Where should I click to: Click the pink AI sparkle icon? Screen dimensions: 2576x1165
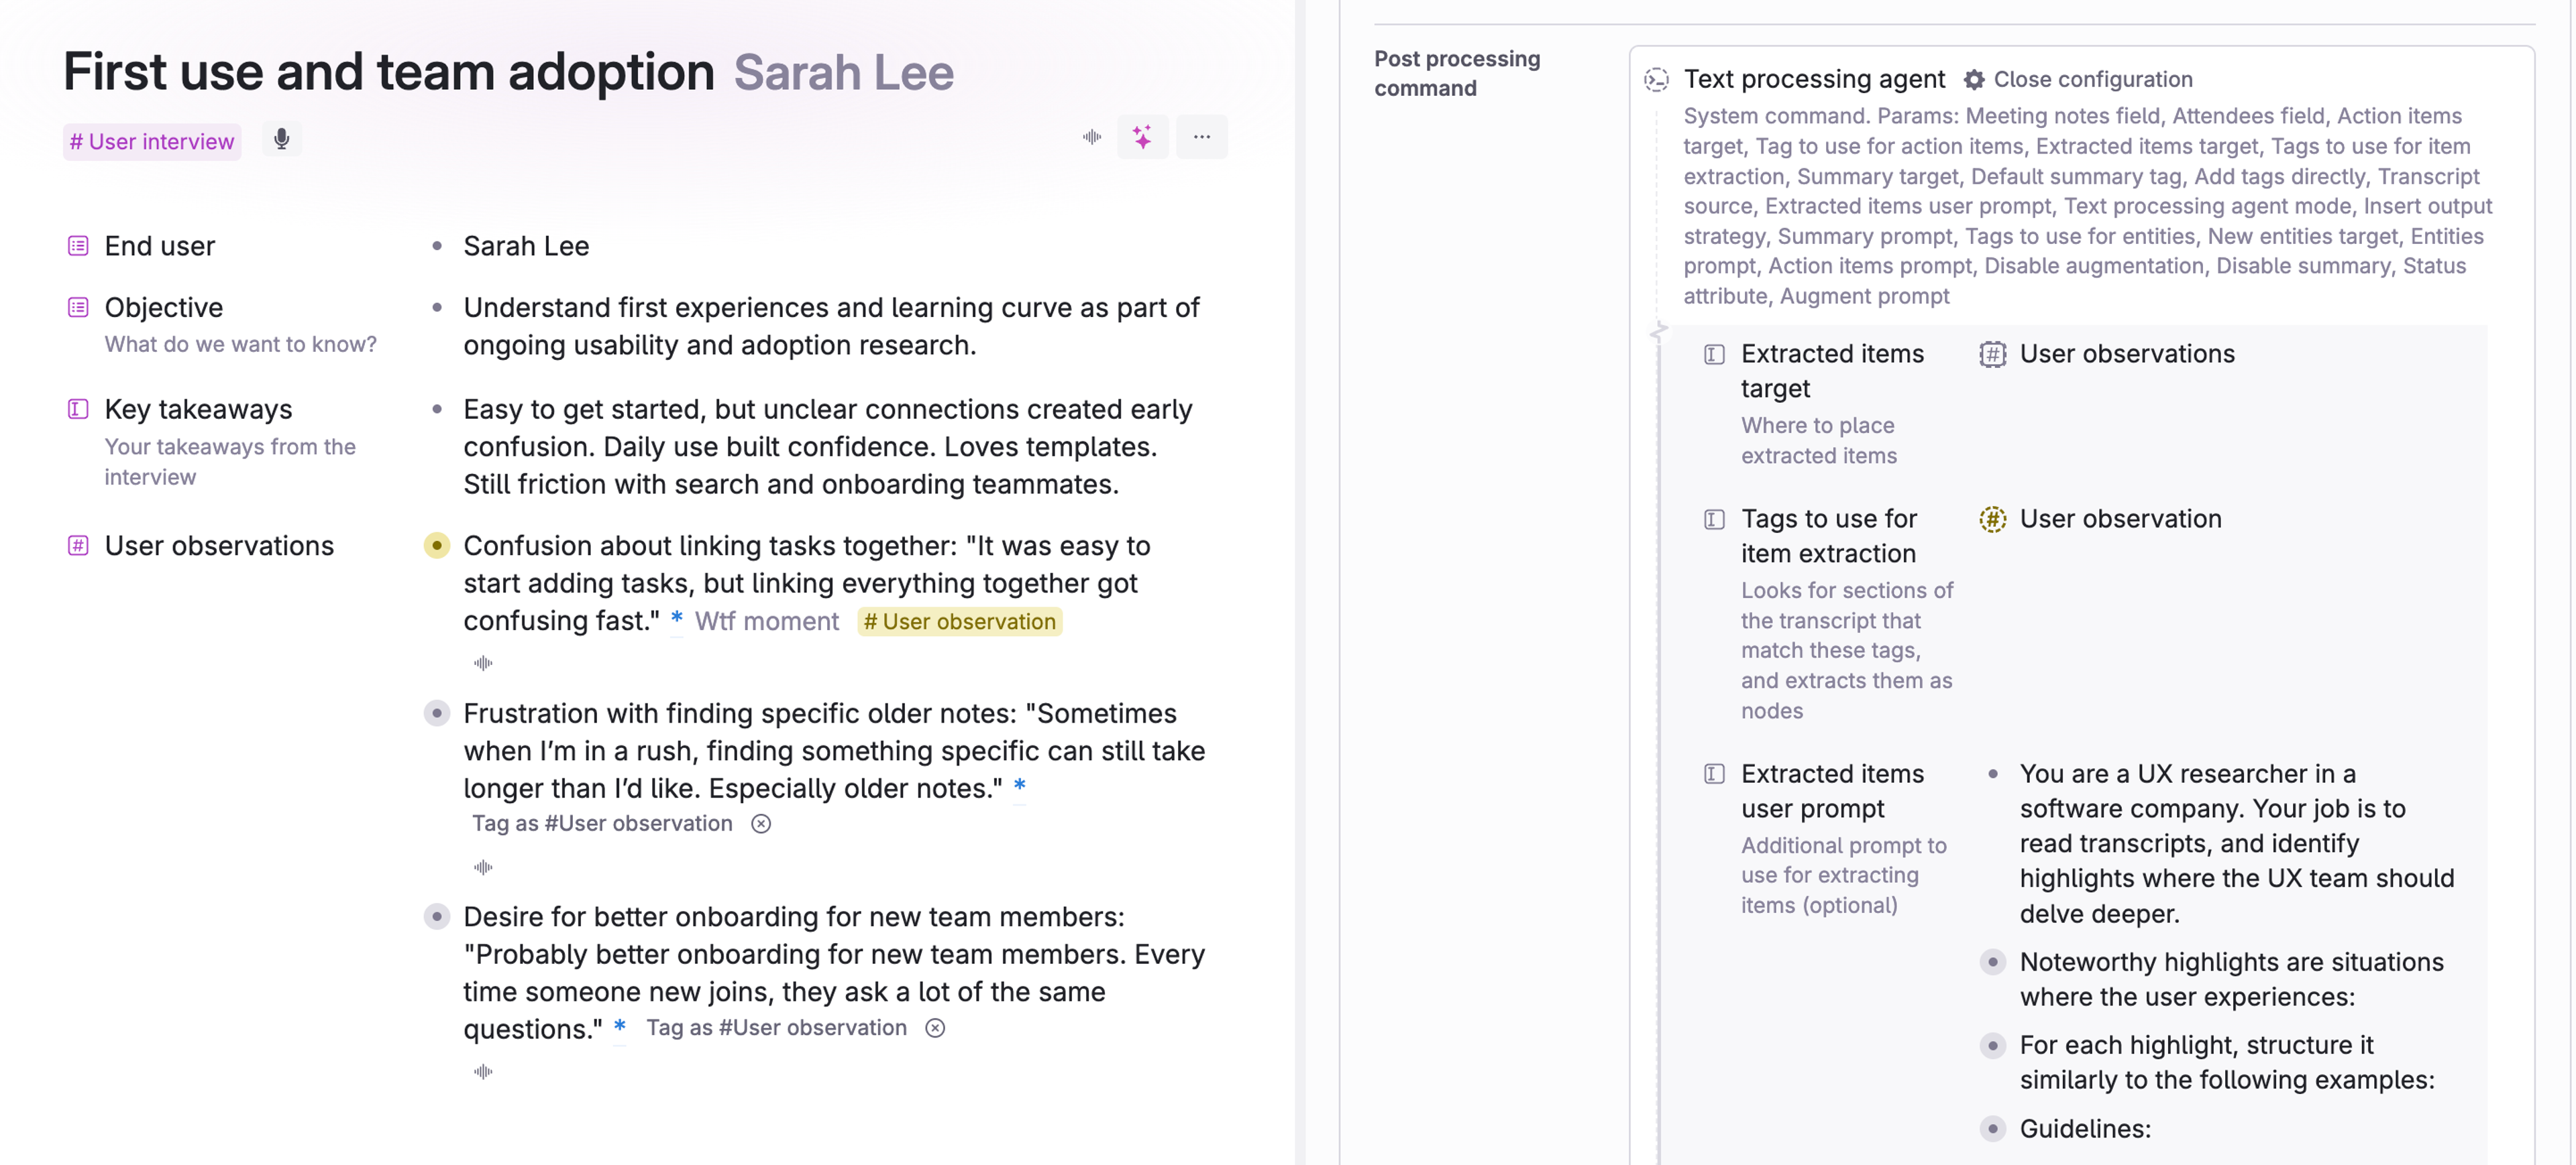1142,137
